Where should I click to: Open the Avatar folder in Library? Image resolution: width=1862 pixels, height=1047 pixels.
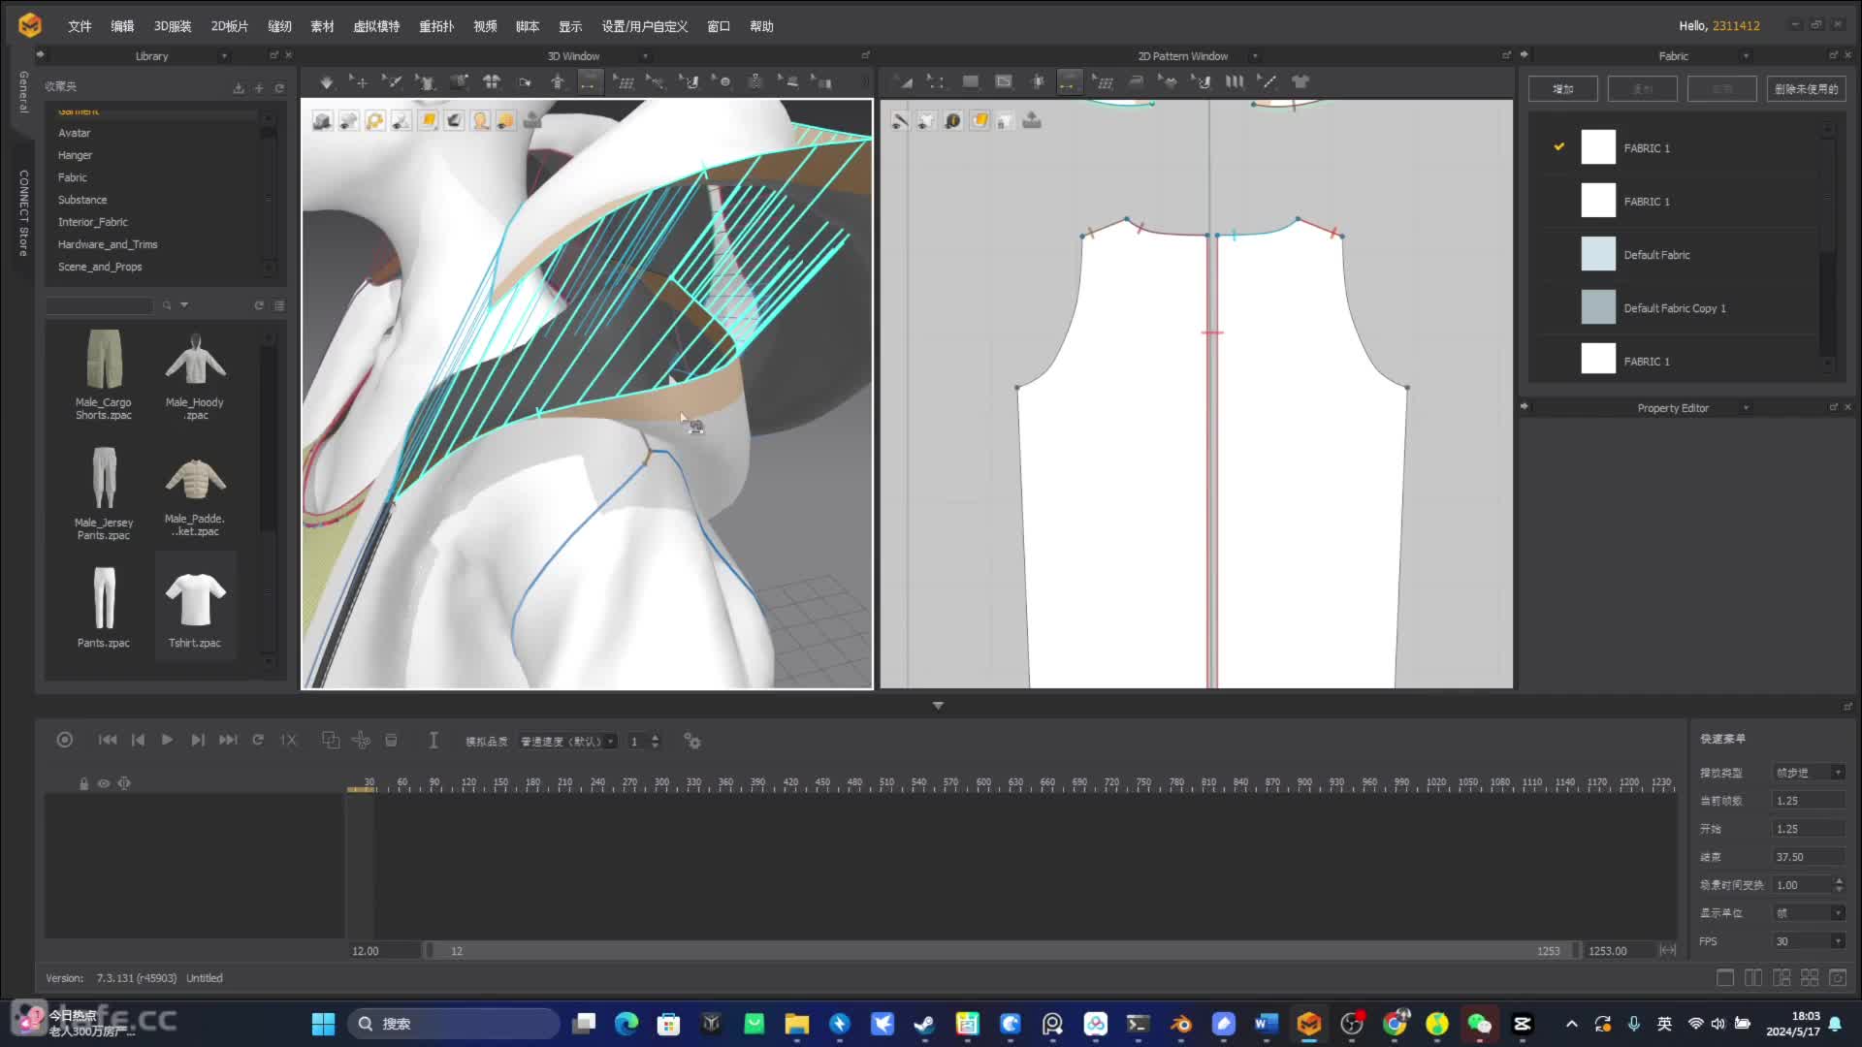point(74,133)
